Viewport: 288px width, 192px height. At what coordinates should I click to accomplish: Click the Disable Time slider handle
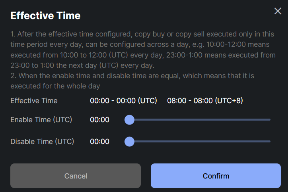point(129,141)
